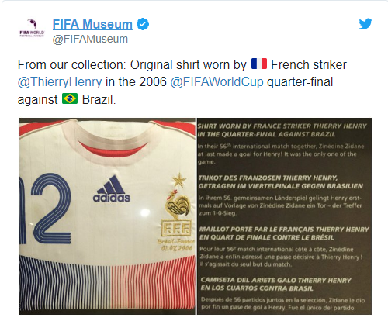Open the @FIFAWorldCup mention
The image size is (388, 321).
pyautogui.click(x=217, y=81)
